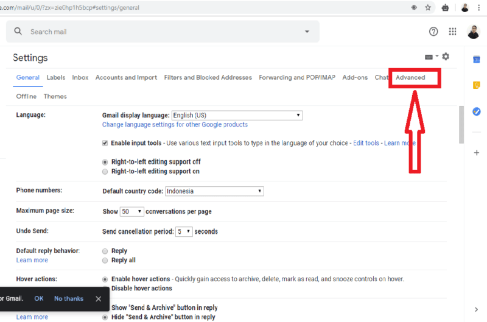Select Right-to-left editing support off
Viewport: 487px width, 322px height.
(x=105, y=162)
